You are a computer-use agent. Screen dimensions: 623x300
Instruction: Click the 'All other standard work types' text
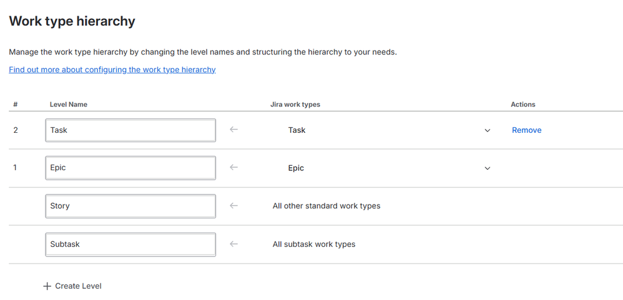326,206
